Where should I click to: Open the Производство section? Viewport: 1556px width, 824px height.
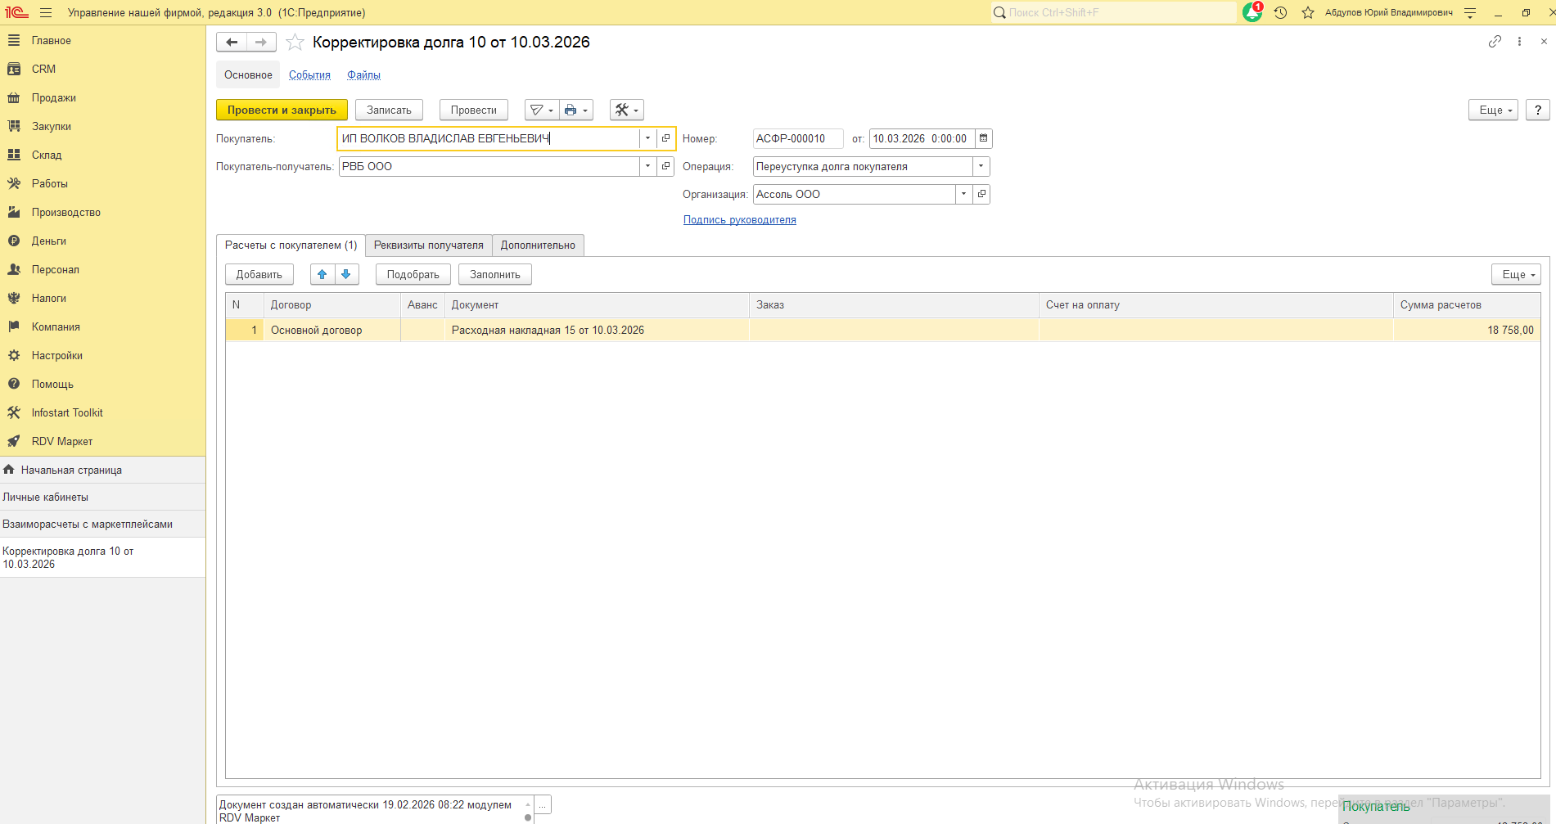[x=102, y=212]
